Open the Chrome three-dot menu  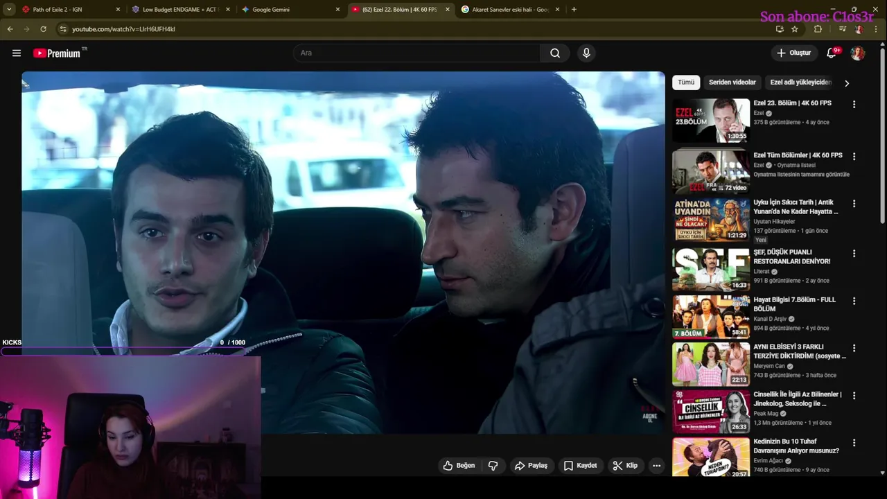coord(876,29)
